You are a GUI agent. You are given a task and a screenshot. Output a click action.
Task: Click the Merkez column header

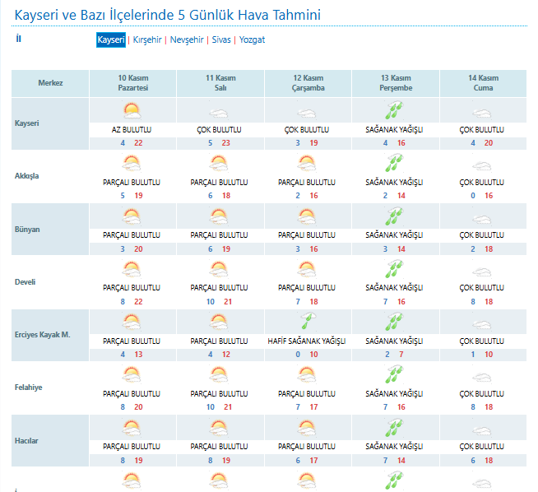coord(50,83)
